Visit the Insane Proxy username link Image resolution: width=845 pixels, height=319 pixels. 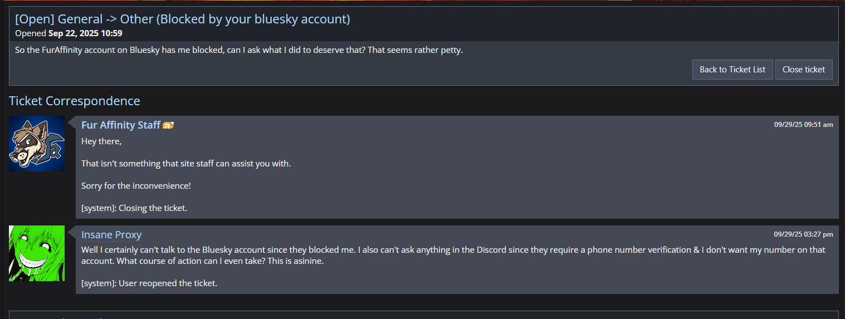coord(111,235)
